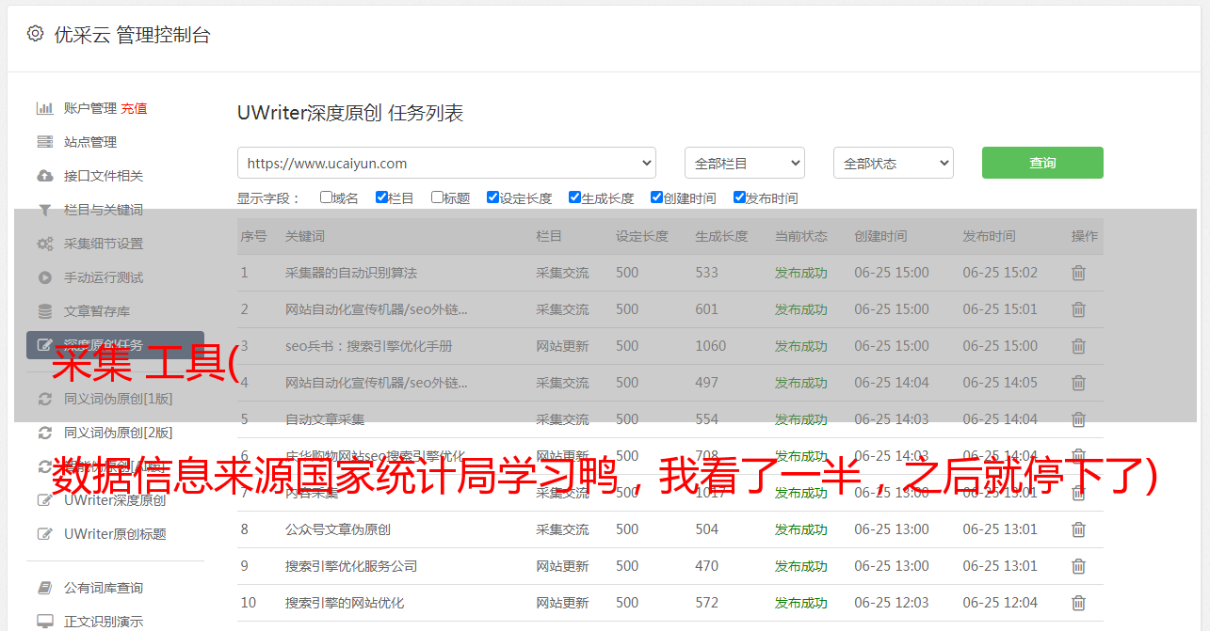This screenshot has width=1210, height=631.
Task: Click the publish time 06-25 12:04
Action: click(x=1000, y=603)
